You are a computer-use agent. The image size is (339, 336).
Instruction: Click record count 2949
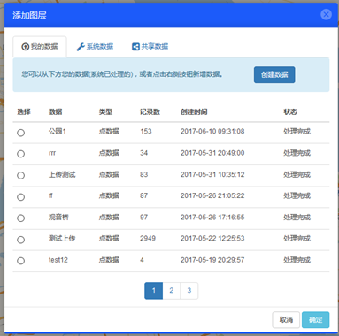(148, 239)
